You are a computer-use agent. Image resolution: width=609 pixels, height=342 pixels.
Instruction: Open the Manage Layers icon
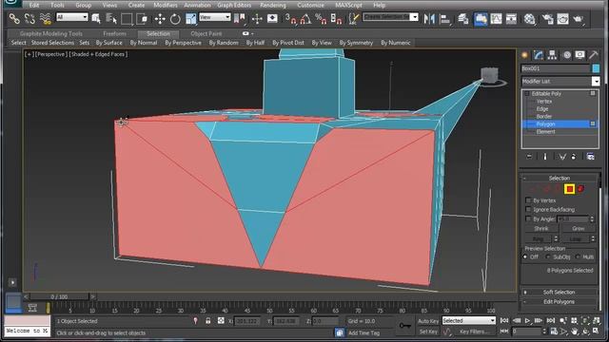point(463,18)
